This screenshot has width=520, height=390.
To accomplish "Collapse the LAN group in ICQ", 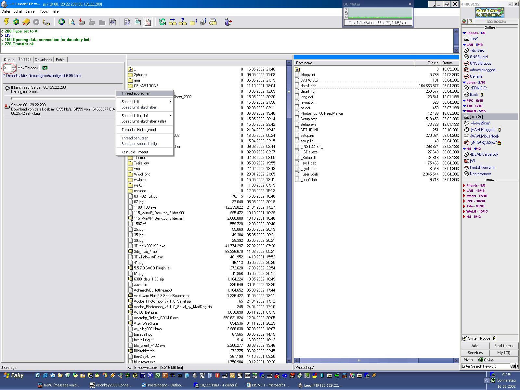I will click(x=464, y=45).
